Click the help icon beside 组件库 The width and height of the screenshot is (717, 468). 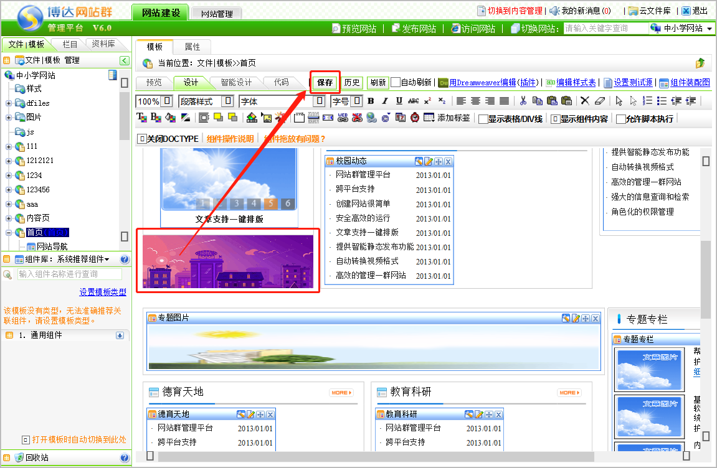[124, 260]
